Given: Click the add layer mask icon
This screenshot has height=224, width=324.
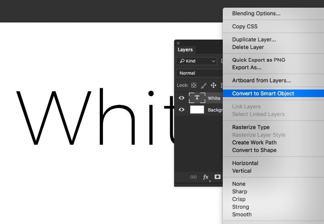Looking at the screenshot, I should coord(217,177).
